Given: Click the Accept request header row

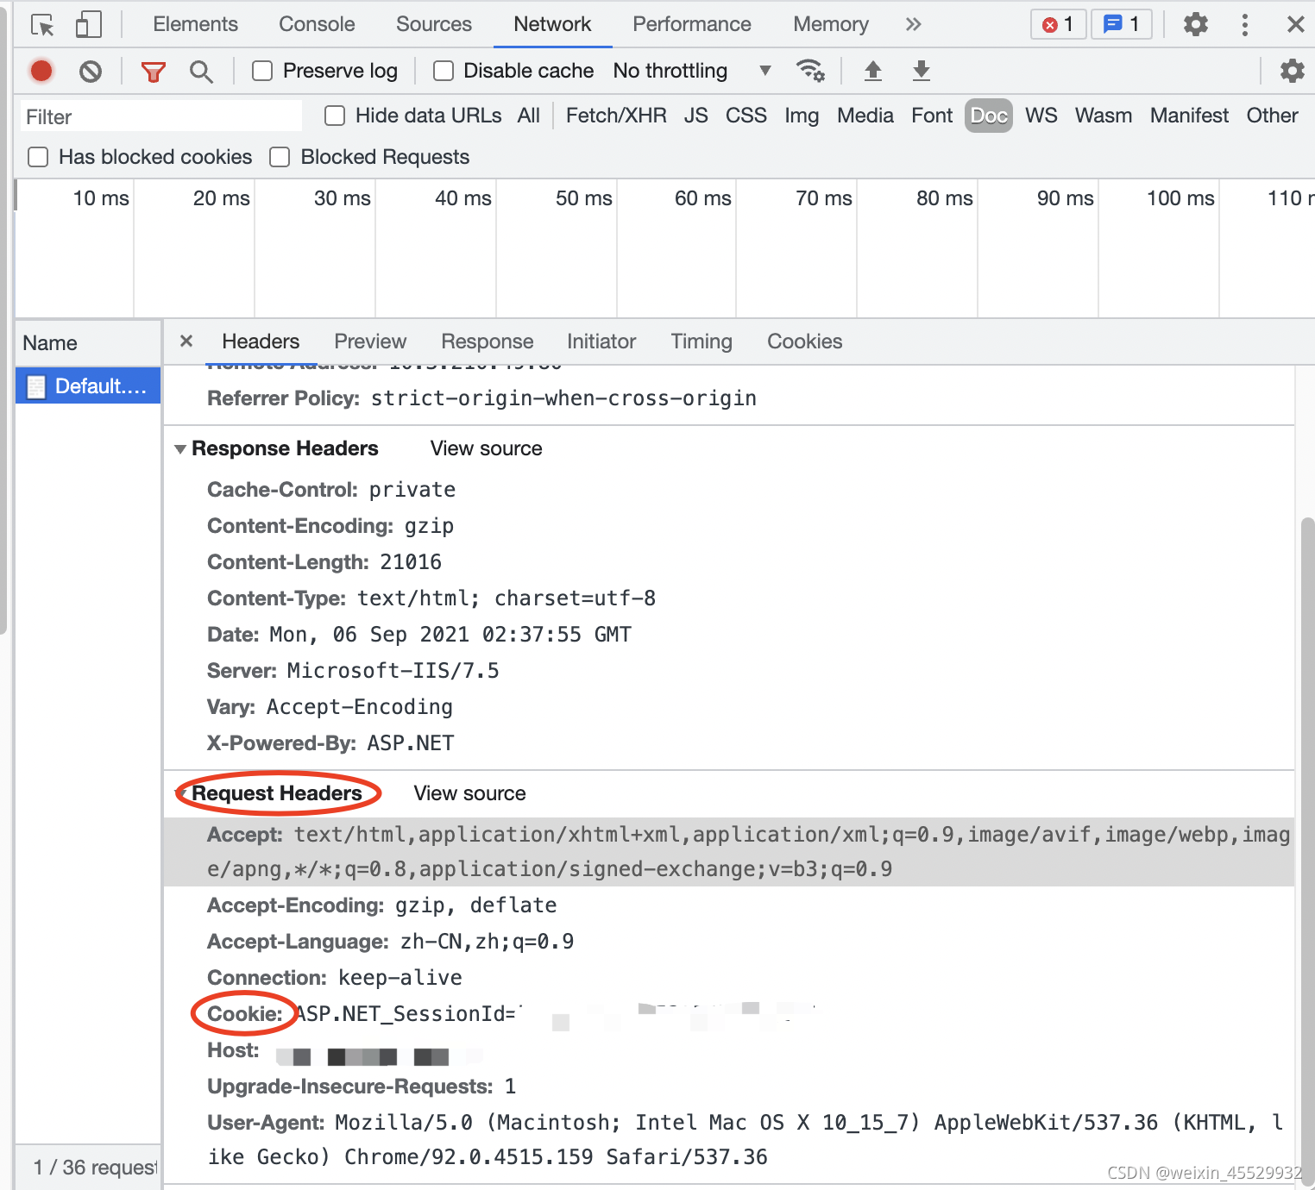Looking at the screenshot, I should coord(729,852).
